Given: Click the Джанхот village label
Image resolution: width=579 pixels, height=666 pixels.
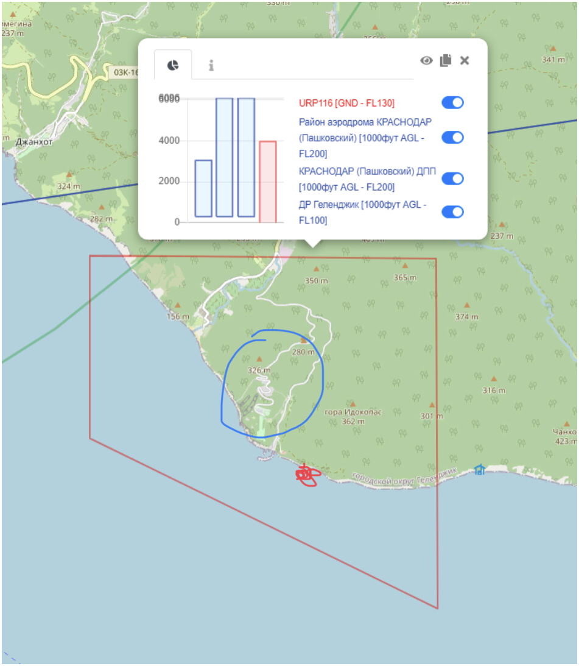Looking at the screenshot, I should (34, 141).
